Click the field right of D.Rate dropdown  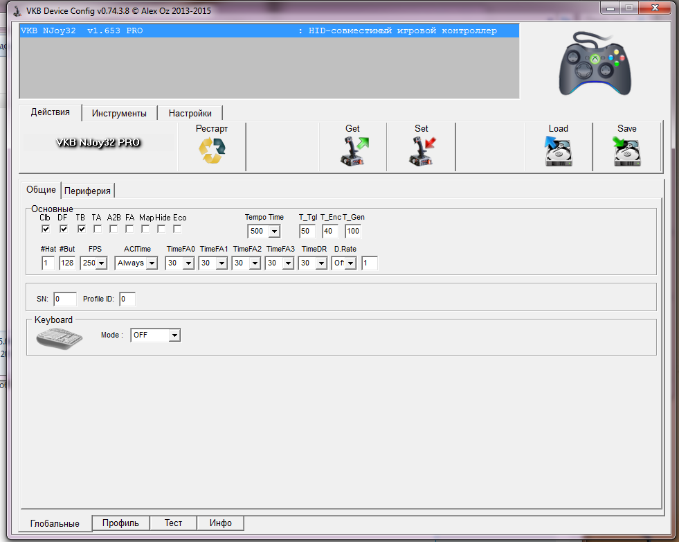[370, 263]
